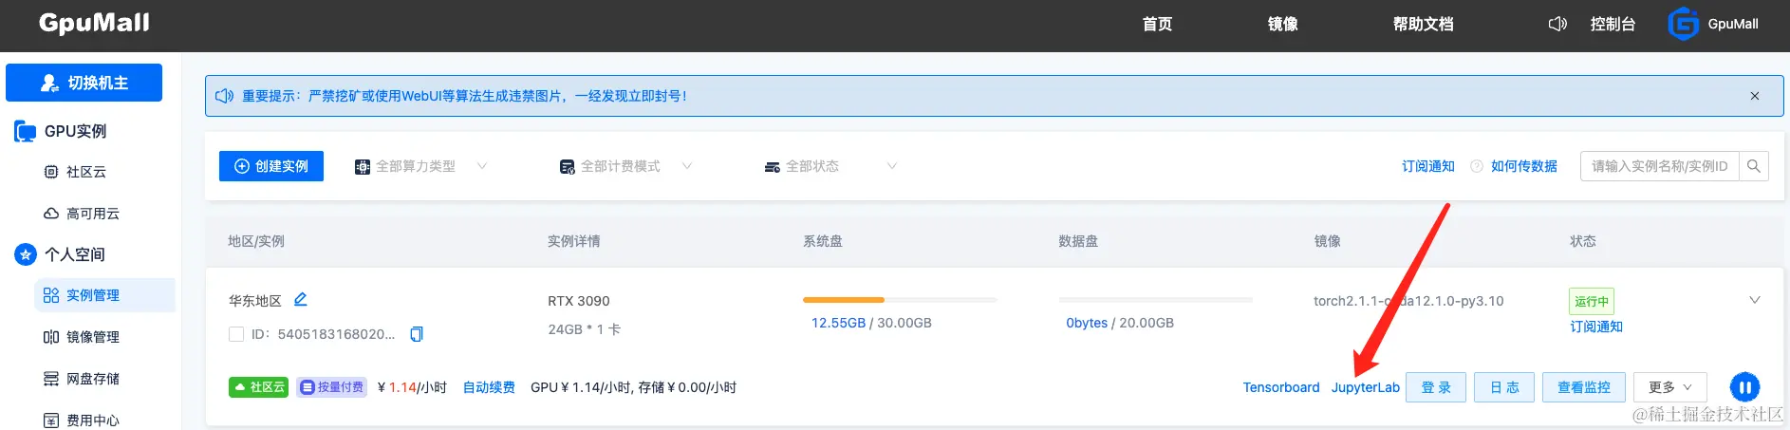Pause the instance with round pause button

pyautogui.click(x=1744, y=387)
